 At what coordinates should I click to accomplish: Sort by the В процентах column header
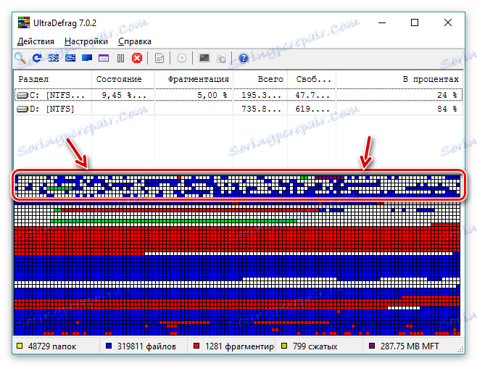[x=399, y=79]
